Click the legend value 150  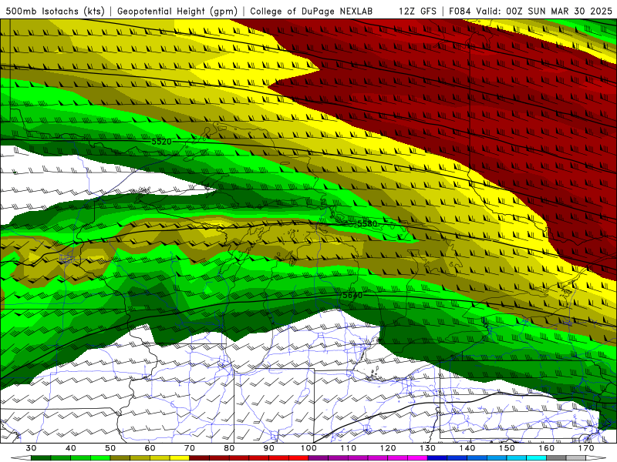pyautogui.click(x=507, y=448)
